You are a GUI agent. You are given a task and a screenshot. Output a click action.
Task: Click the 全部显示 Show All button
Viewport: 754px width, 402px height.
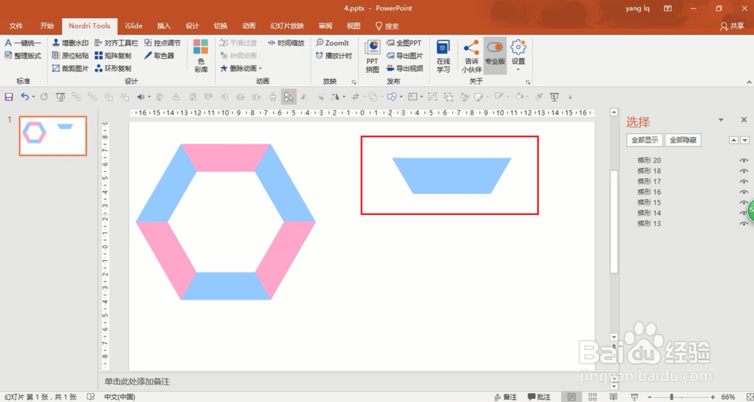tap(645, 140)
